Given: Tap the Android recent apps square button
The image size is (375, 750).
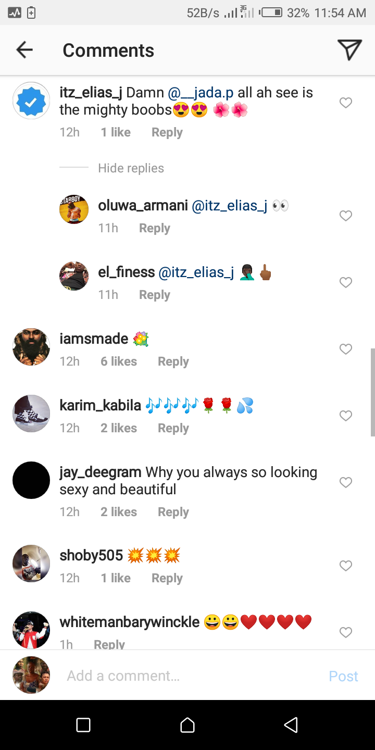Looking at the screenshot, I should click(83, 725).
